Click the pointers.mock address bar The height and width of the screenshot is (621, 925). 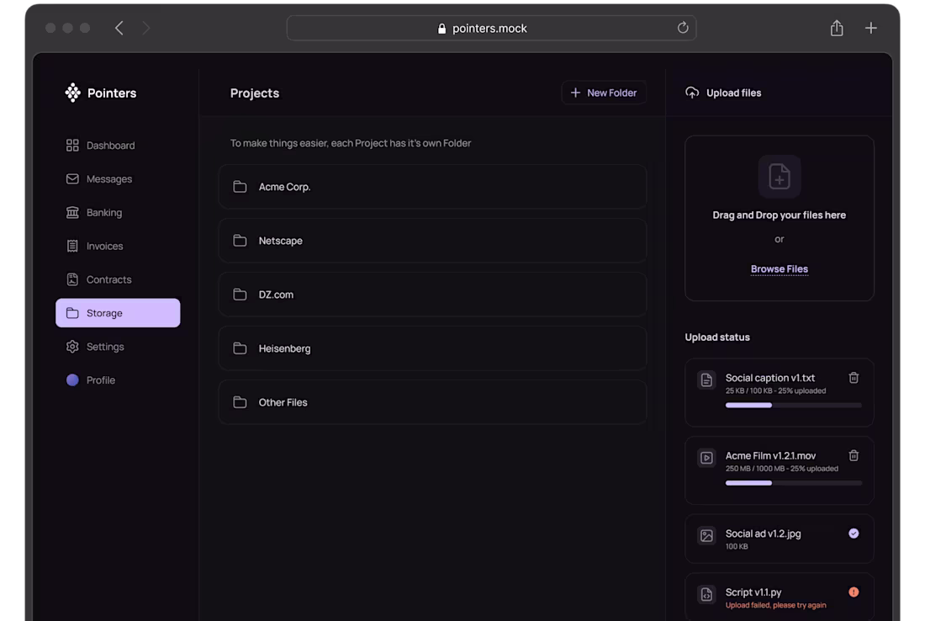pos(490,28)
